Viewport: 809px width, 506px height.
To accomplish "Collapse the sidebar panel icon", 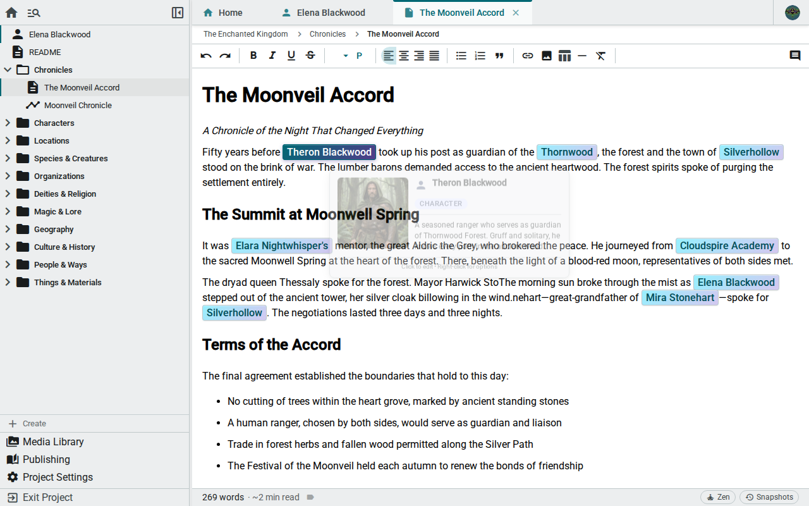I will click(178, 13).
